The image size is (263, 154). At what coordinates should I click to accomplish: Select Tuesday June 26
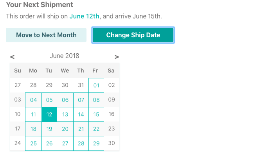(49, 143)
